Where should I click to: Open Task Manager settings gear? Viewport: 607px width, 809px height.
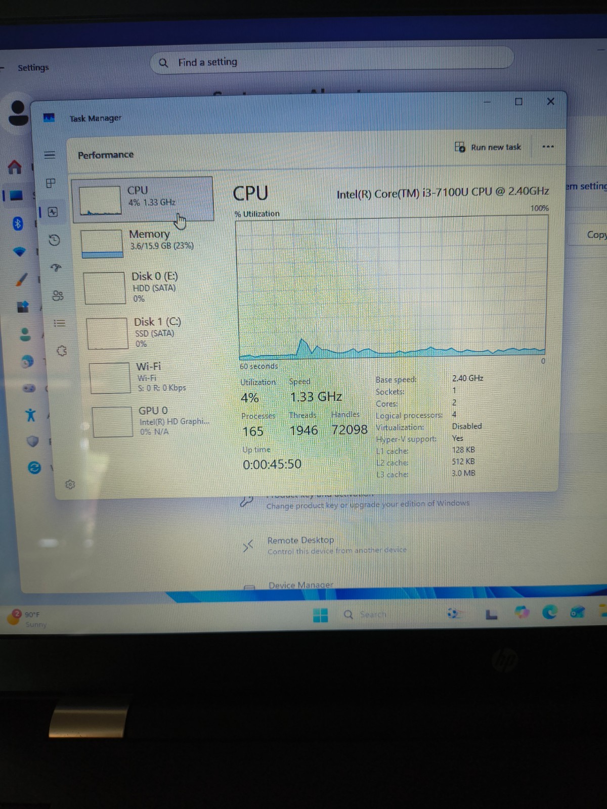point(70,484)
